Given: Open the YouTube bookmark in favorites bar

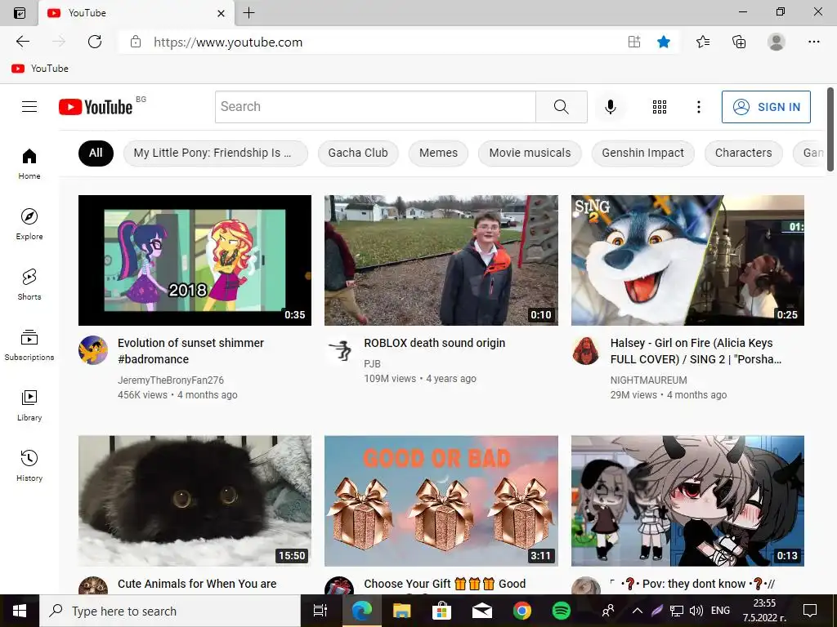Looking at the screenshot, I should [40, 69].
